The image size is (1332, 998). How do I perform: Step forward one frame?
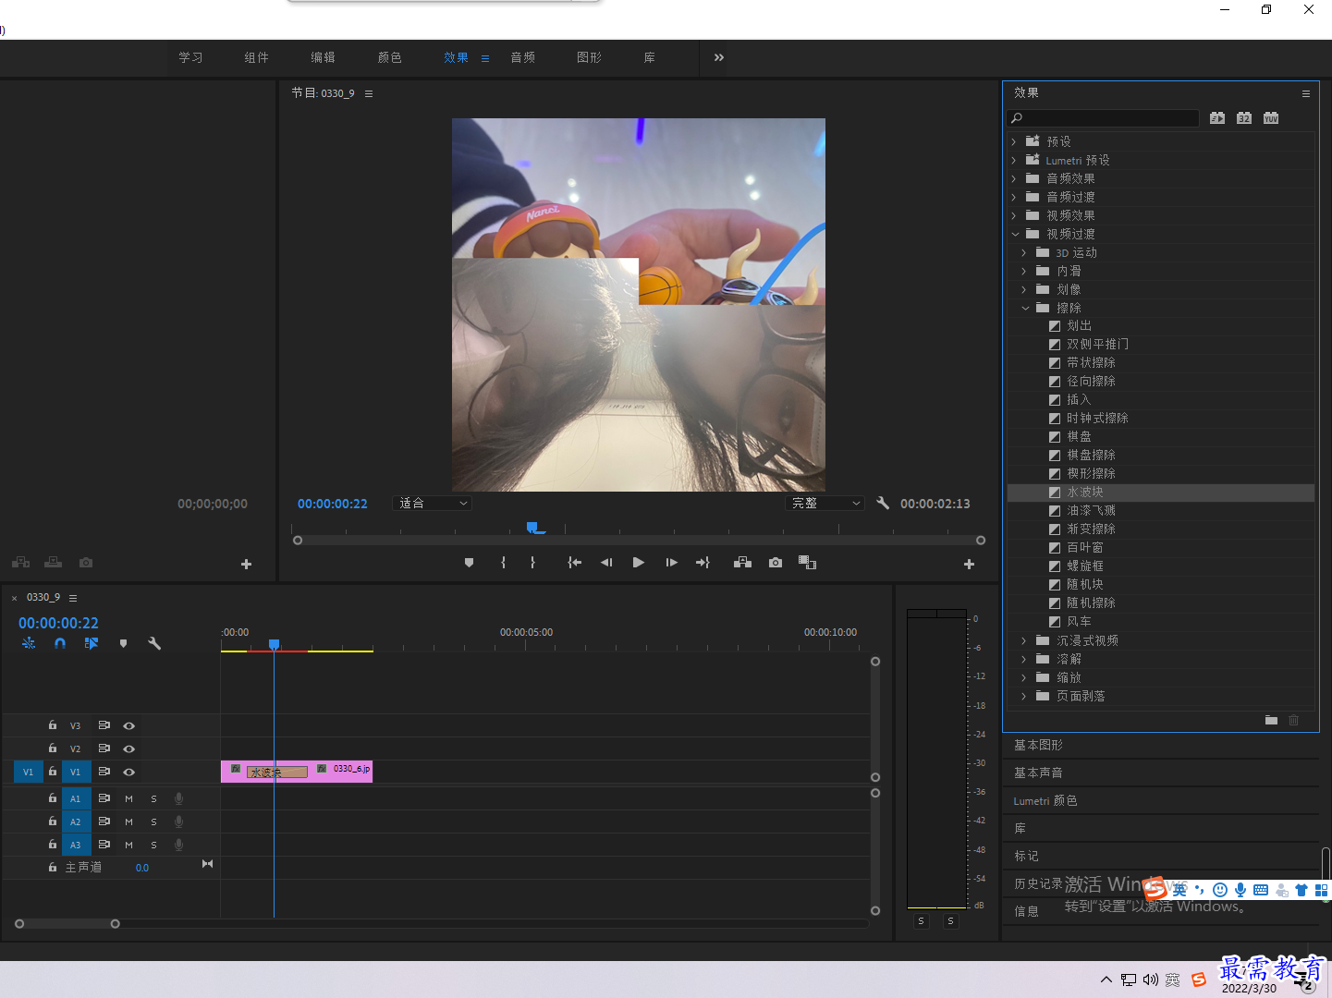pyautogui.click(x=671, y=563)
